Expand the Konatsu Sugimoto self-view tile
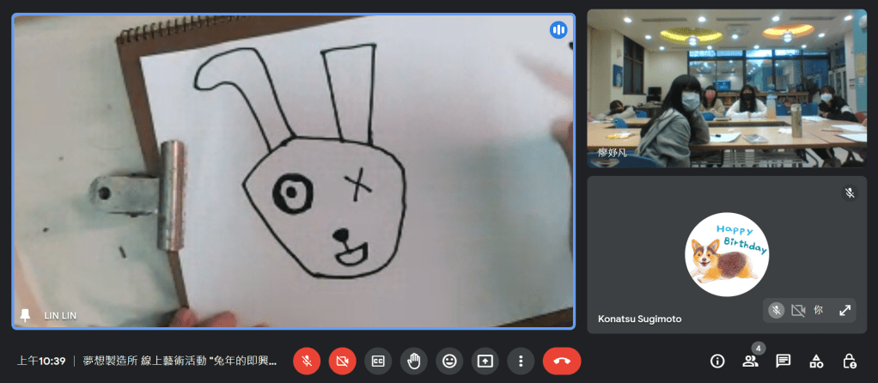878x383 pixels. [844, 310]
